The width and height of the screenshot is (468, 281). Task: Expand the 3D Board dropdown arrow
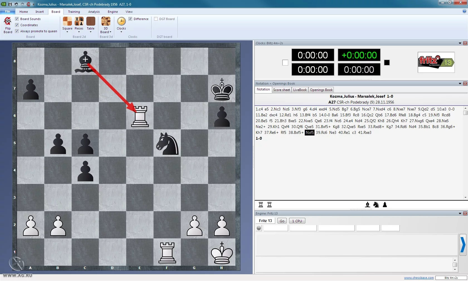111,32
